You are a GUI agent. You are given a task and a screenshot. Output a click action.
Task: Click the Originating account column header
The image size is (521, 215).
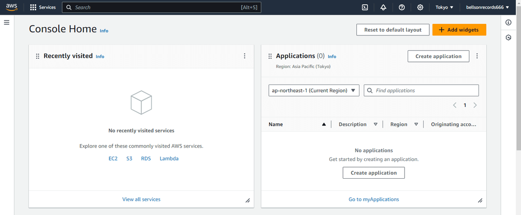coord(453,124)
